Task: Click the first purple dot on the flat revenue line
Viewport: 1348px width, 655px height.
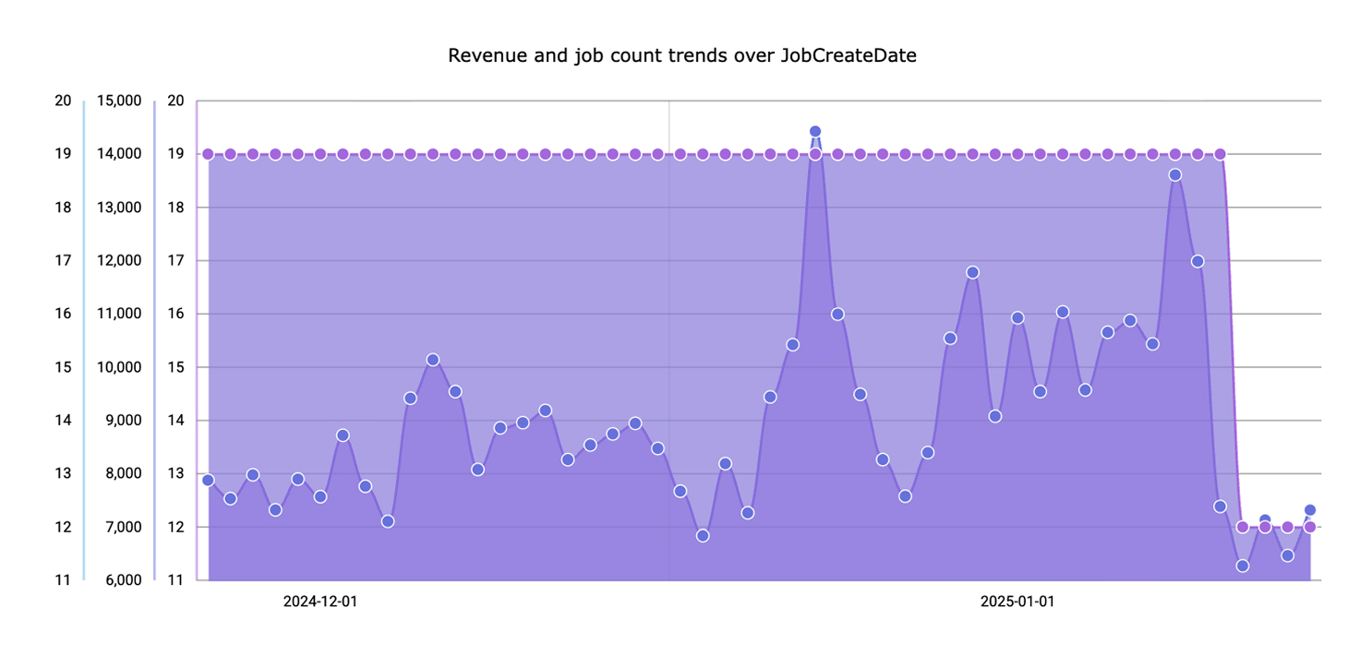Action: coord(208,152)
